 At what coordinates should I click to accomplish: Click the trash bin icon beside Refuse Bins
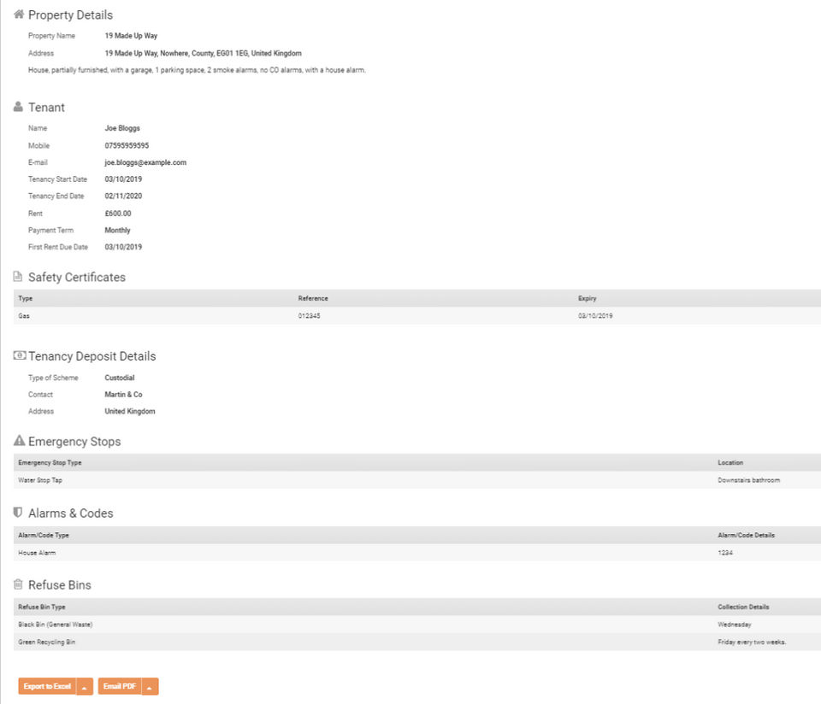18,584
